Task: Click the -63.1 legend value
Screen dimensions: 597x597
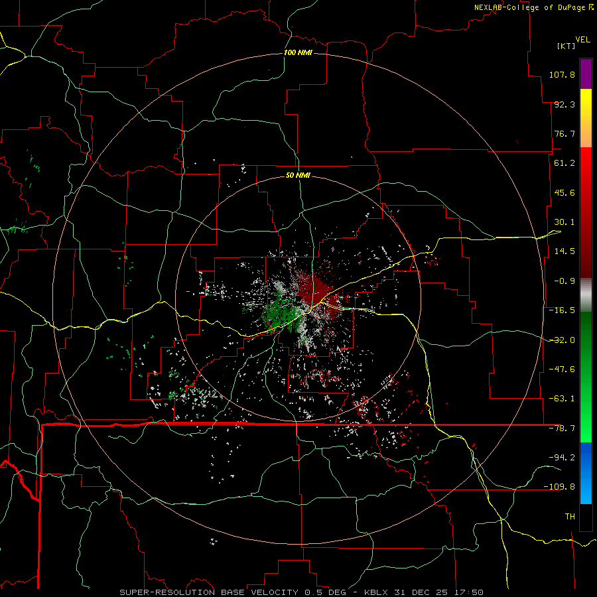Action: click(x=562, y=399)
